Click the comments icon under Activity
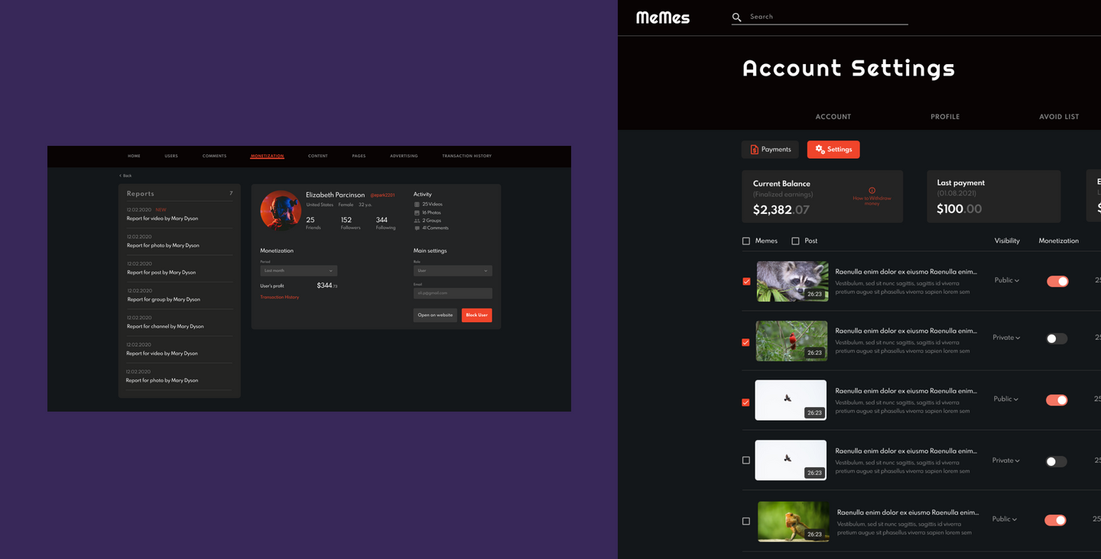The height and width of the screenshot is (559, 1101). pos(417,228)
